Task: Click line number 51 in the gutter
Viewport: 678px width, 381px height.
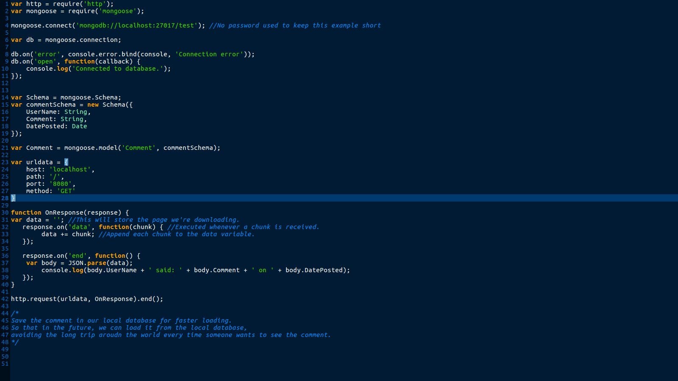Action: pos(5,364)
